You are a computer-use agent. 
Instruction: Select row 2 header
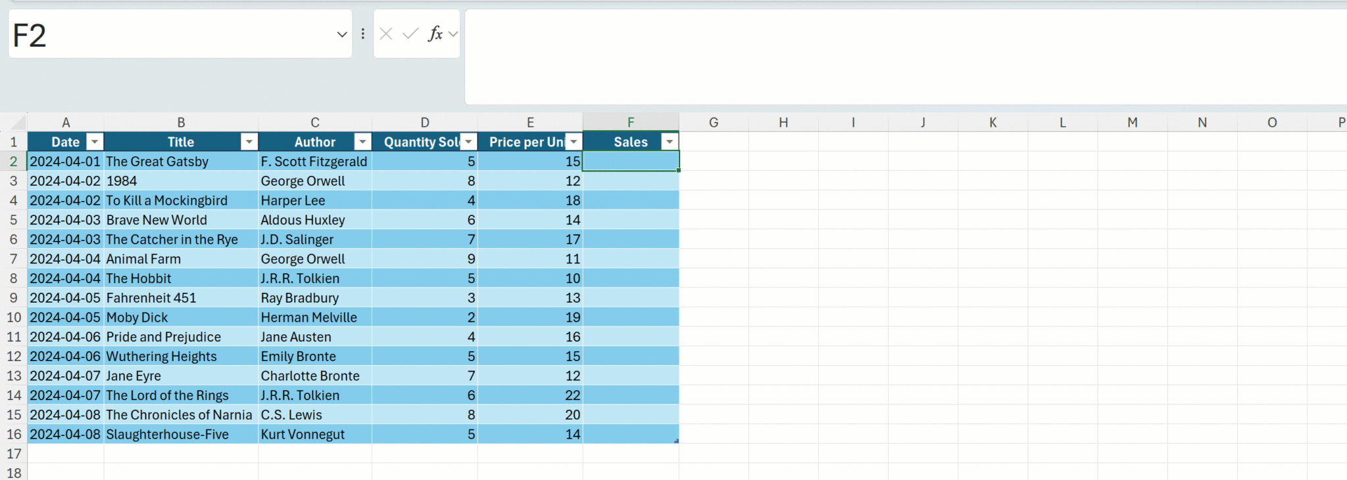13,162
